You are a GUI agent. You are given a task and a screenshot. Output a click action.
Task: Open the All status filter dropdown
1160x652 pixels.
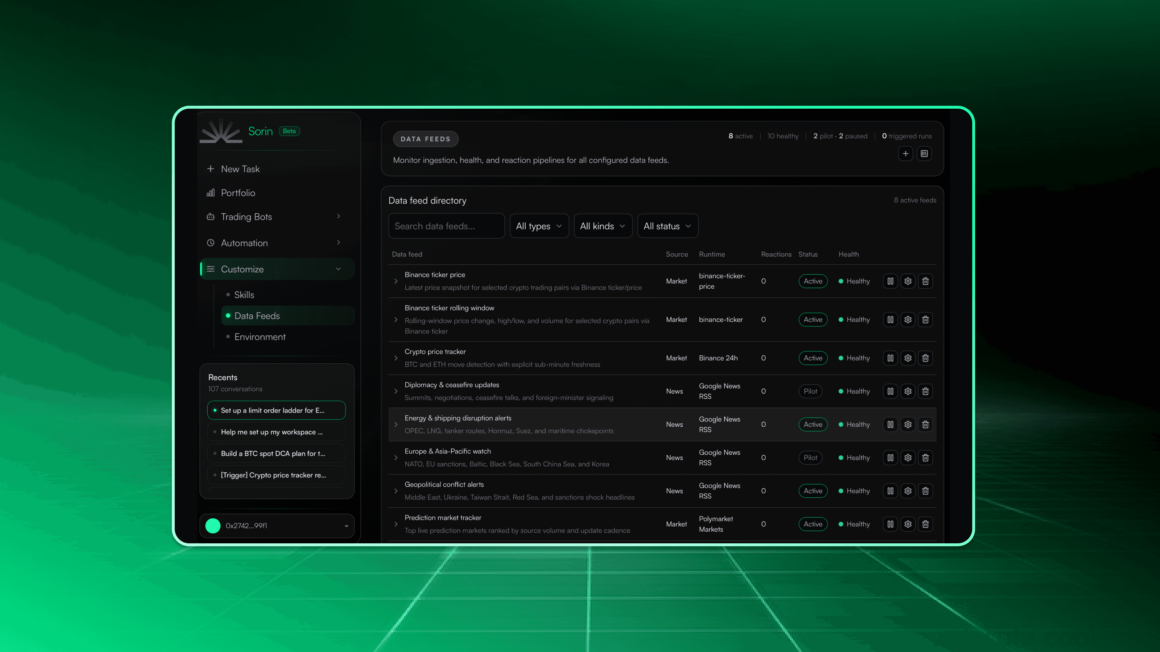667,226
